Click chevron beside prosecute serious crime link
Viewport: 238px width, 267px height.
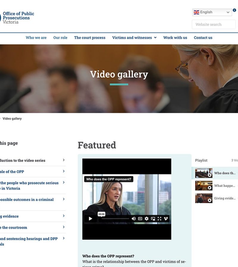pos(64,182)
